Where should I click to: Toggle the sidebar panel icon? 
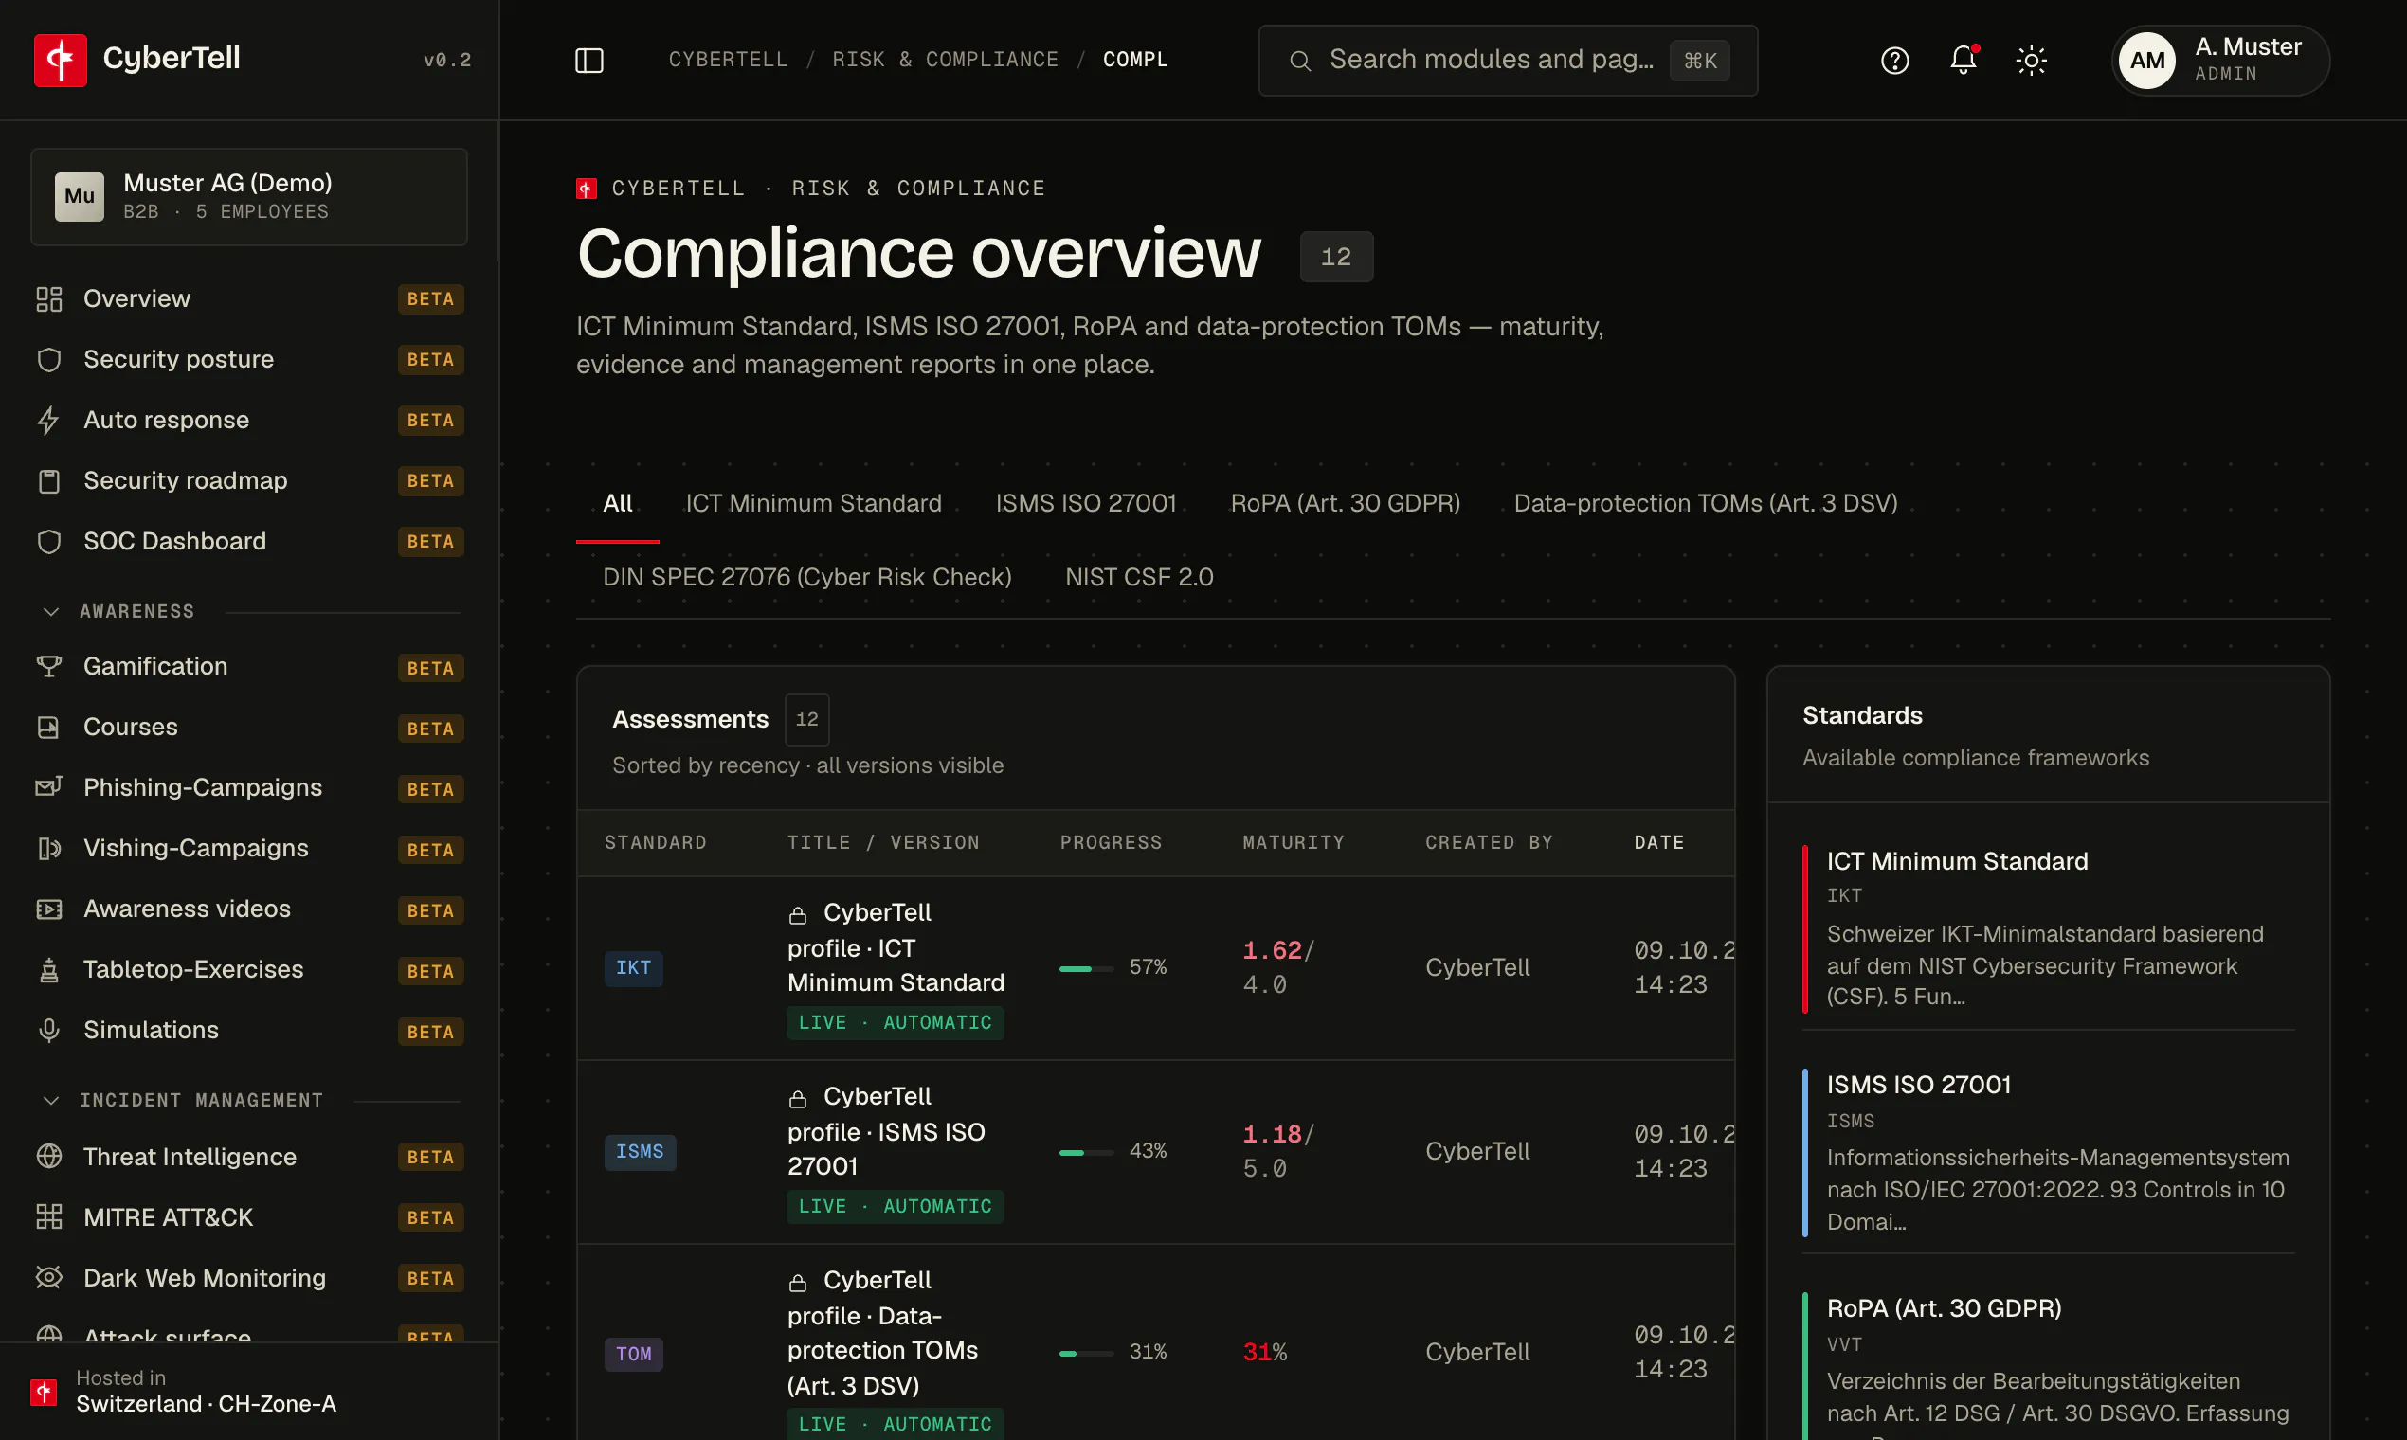[x=589, y=61]
